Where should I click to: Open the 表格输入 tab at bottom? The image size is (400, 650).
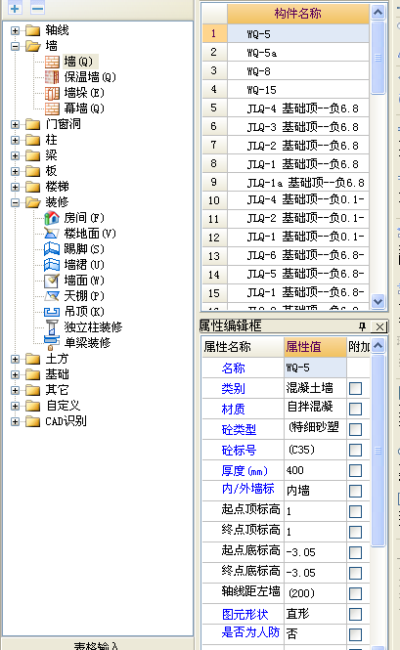tap(96, 645)
